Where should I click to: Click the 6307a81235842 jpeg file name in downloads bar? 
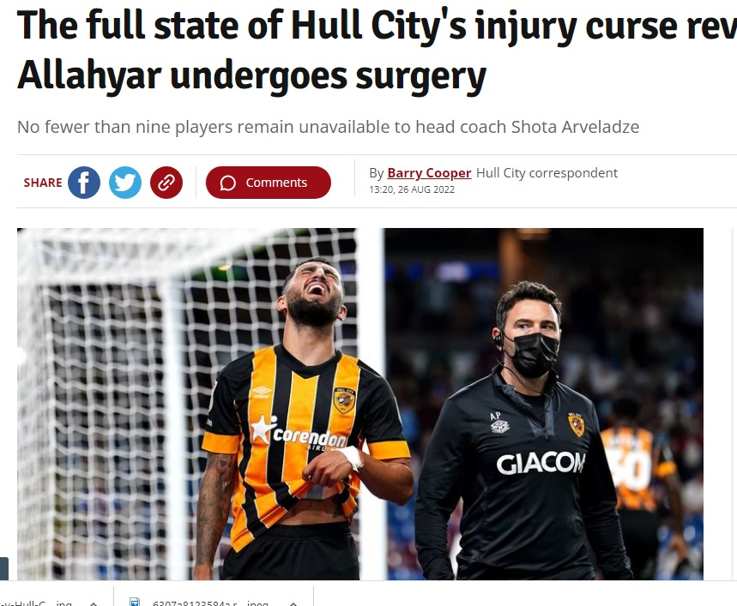[210, 603]
